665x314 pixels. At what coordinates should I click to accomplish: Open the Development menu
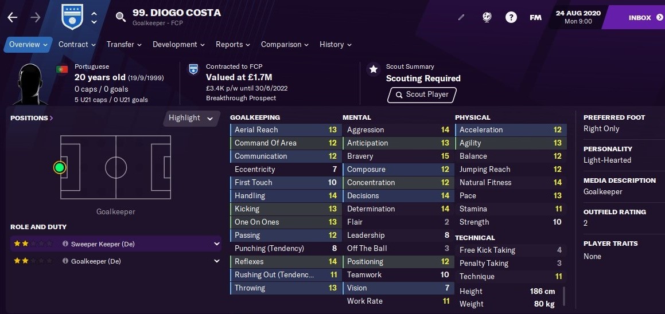(178, 45)
